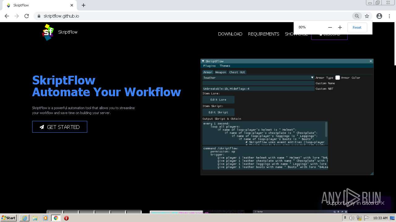Screen dimensions: 396x222
Task: Collapse the SkriptFlow app window triangle
Action: [203, 61]
